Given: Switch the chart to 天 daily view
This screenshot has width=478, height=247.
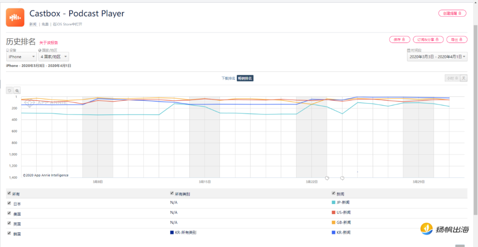Looking at the screenshot, I should 463,78.
